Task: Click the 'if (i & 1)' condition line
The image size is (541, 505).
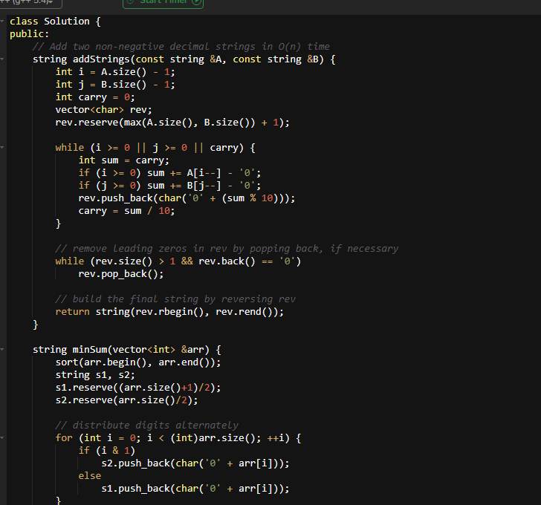Action: (106, 451)
